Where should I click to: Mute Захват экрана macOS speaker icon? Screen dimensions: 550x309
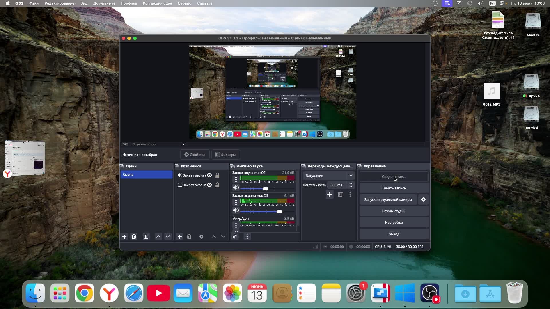(236, 210)
